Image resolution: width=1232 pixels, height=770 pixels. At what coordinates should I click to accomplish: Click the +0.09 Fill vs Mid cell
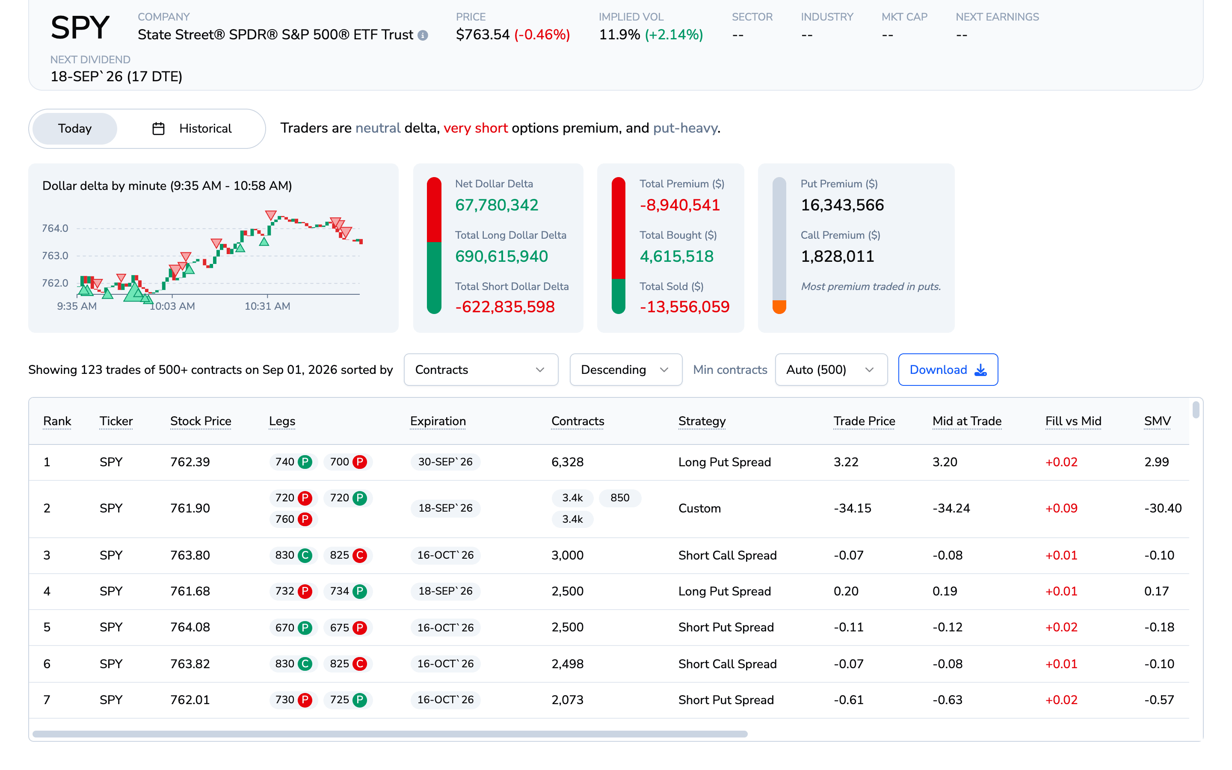point(1061,508)
